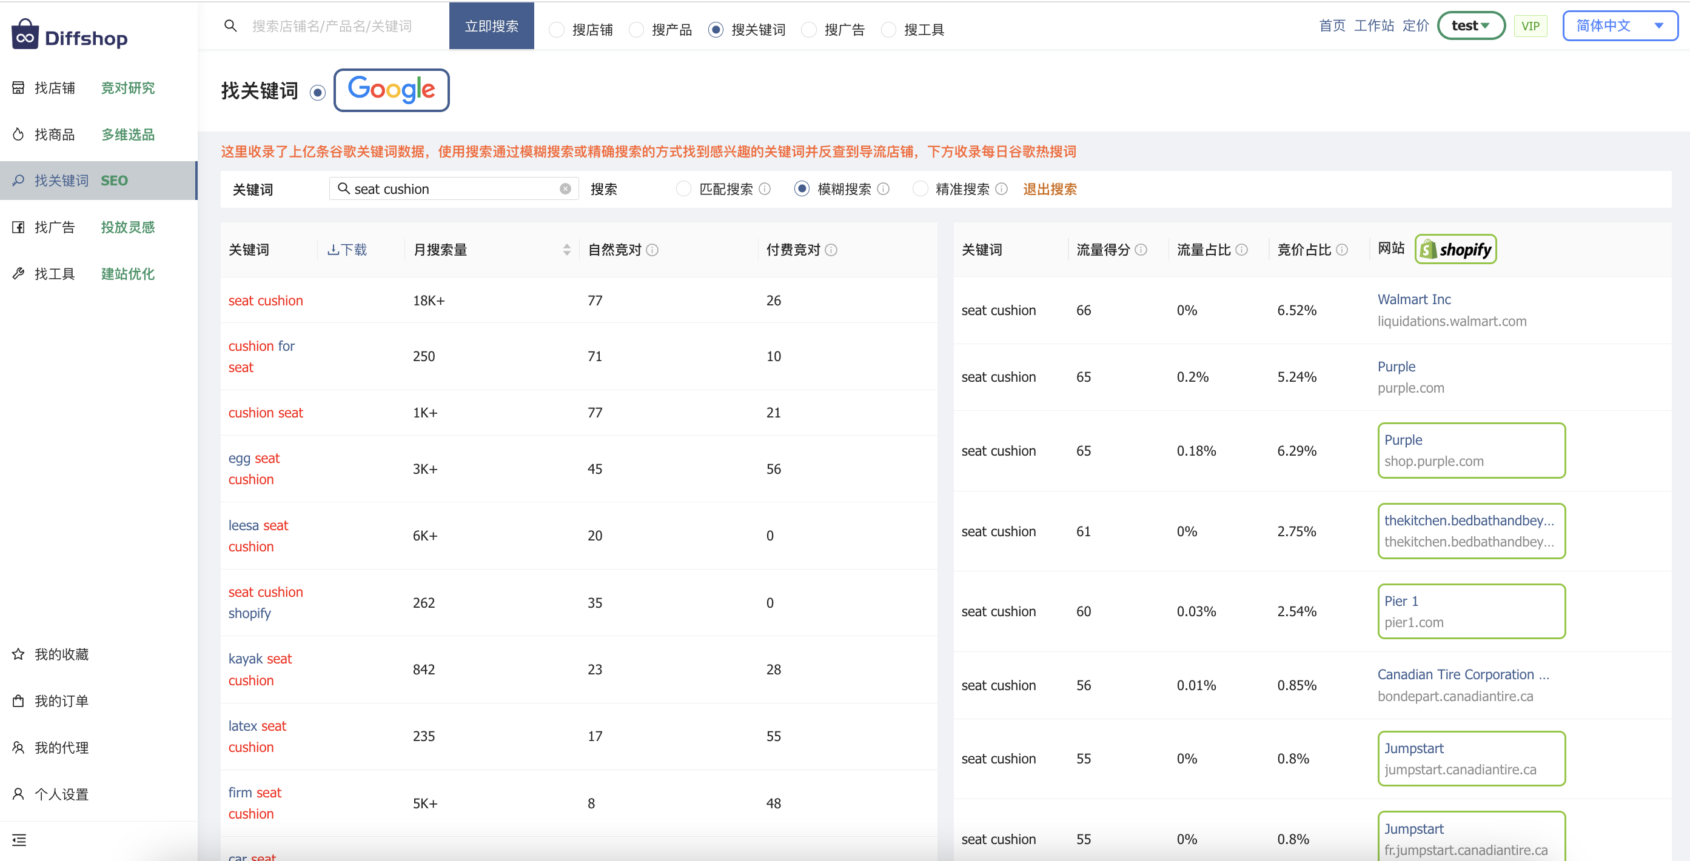Click the star icon beside 我的收藏
The width and height of the screenshot is (1690, 861).
[x=18, y=654]
